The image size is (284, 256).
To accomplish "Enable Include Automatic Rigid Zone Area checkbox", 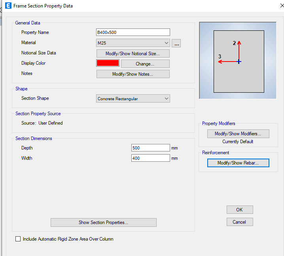I will (x=18, y=239).
